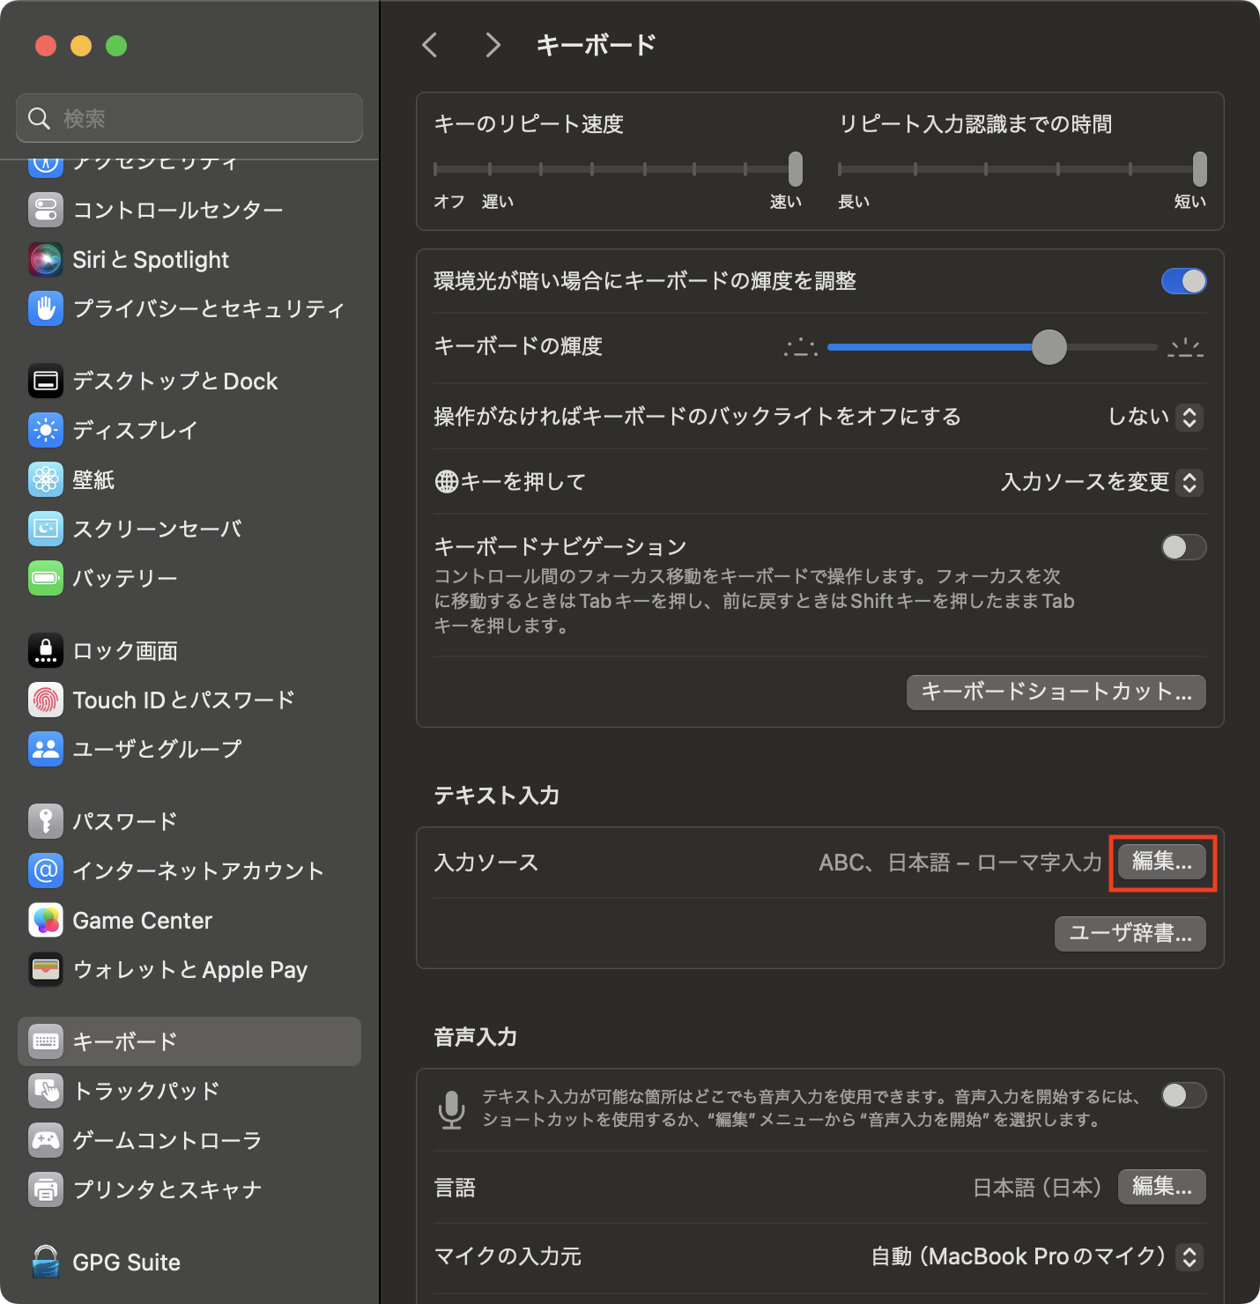Click the repeat delay time slider
Screen dimensions: 1260x1304
pos(1022,169)
